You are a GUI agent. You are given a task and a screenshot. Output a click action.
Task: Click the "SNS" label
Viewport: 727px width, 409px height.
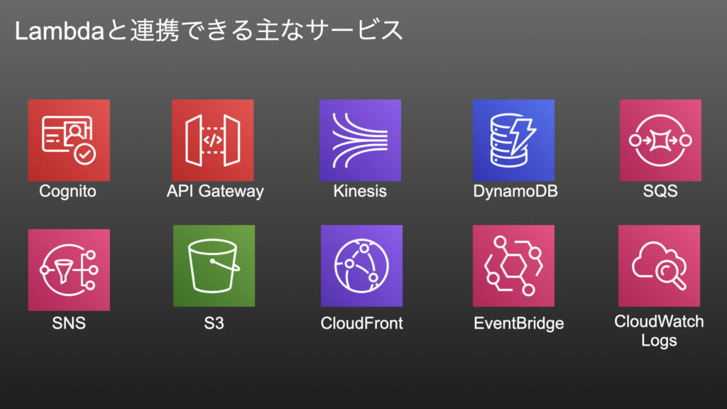tap(69, 323)
